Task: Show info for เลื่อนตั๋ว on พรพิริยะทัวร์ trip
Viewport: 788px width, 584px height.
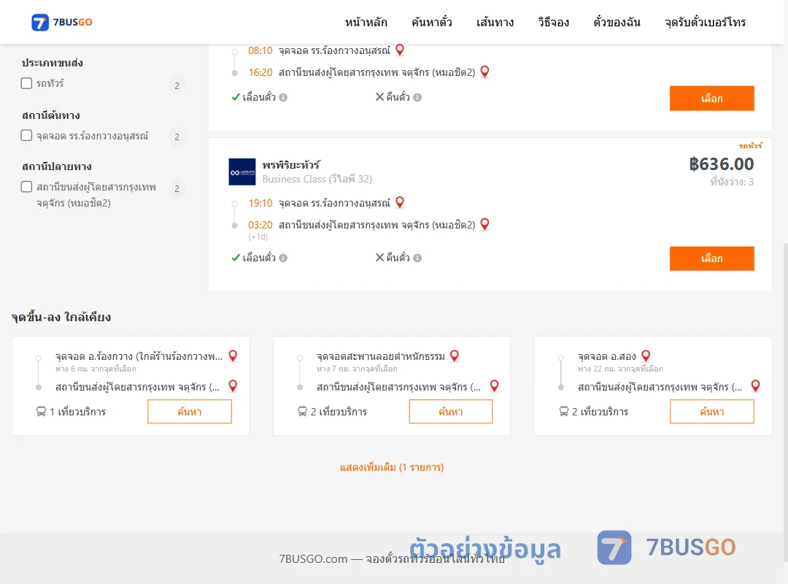Action: [x=283, y=258]
